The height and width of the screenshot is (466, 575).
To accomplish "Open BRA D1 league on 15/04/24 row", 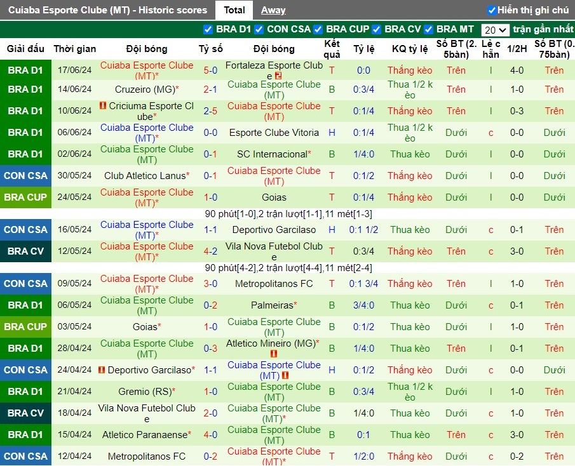I will click(x=25, y=435).
